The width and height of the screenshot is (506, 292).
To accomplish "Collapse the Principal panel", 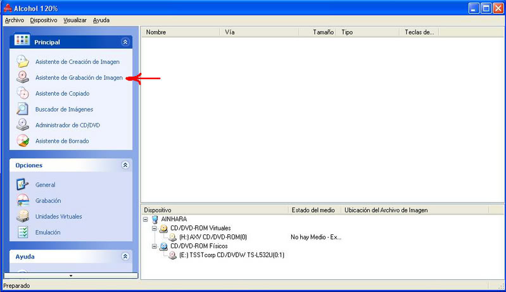I will click(x=125, y=42).
